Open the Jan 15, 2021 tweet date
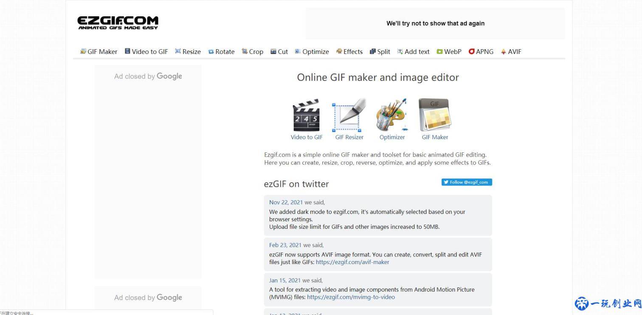Image resolution: width=642 pixels, height=315 pixels. [285, 280]
